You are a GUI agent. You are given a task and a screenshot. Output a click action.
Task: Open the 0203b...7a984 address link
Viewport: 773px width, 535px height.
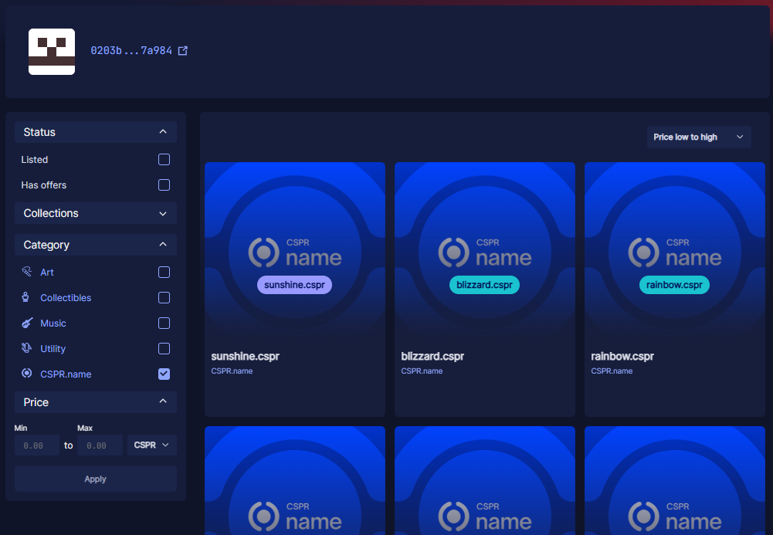point(131,51)
